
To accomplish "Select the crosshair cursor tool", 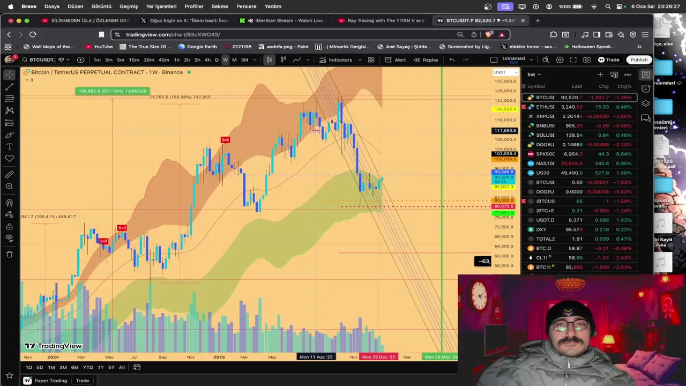I will [x=9, y=75].
